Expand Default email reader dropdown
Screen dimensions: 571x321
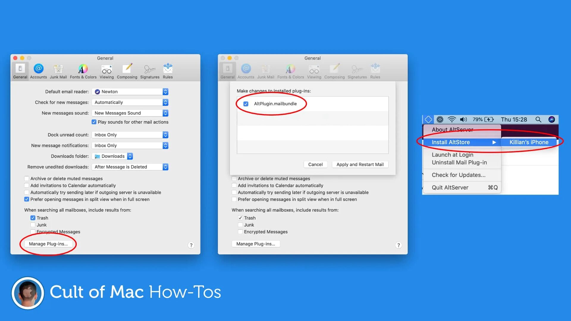pos(165,91)
